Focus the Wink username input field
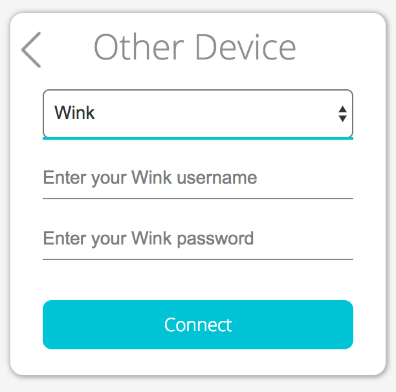This screenshot has width=396, height=392. [197, 179]
